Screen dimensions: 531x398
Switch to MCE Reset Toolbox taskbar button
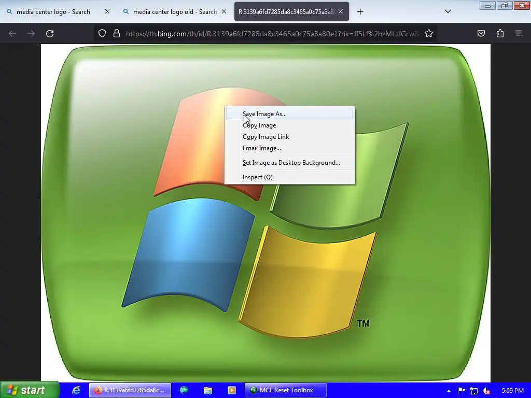tap(286, 390)
